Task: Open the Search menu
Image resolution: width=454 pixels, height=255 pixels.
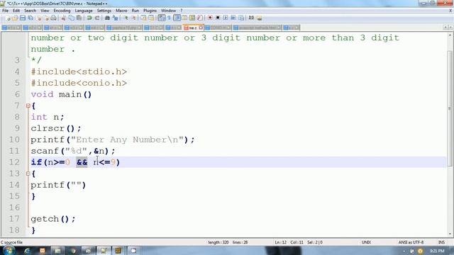Action: point(30,11)
